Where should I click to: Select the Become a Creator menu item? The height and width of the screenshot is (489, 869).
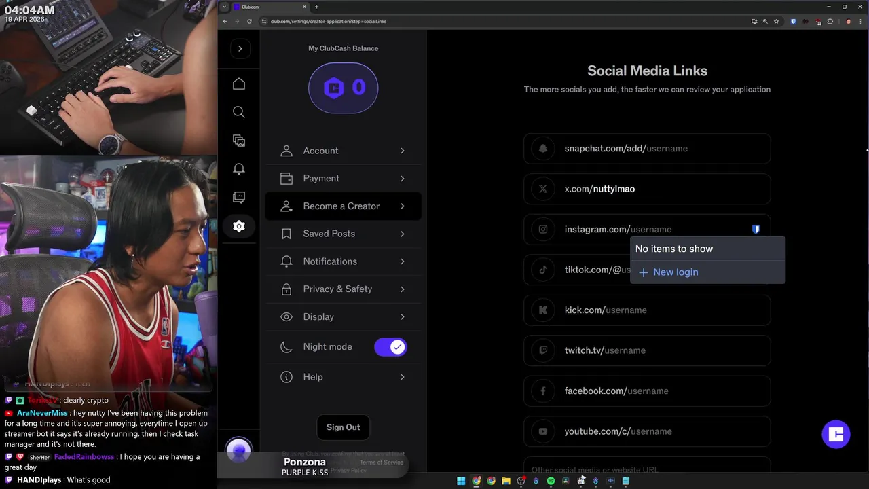coord(343,206)
